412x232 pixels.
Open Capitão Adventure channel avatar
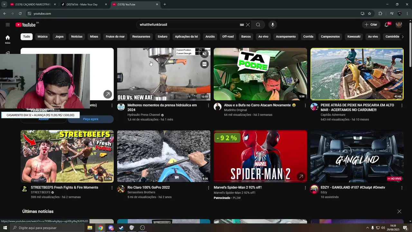(x=314, y=107)
